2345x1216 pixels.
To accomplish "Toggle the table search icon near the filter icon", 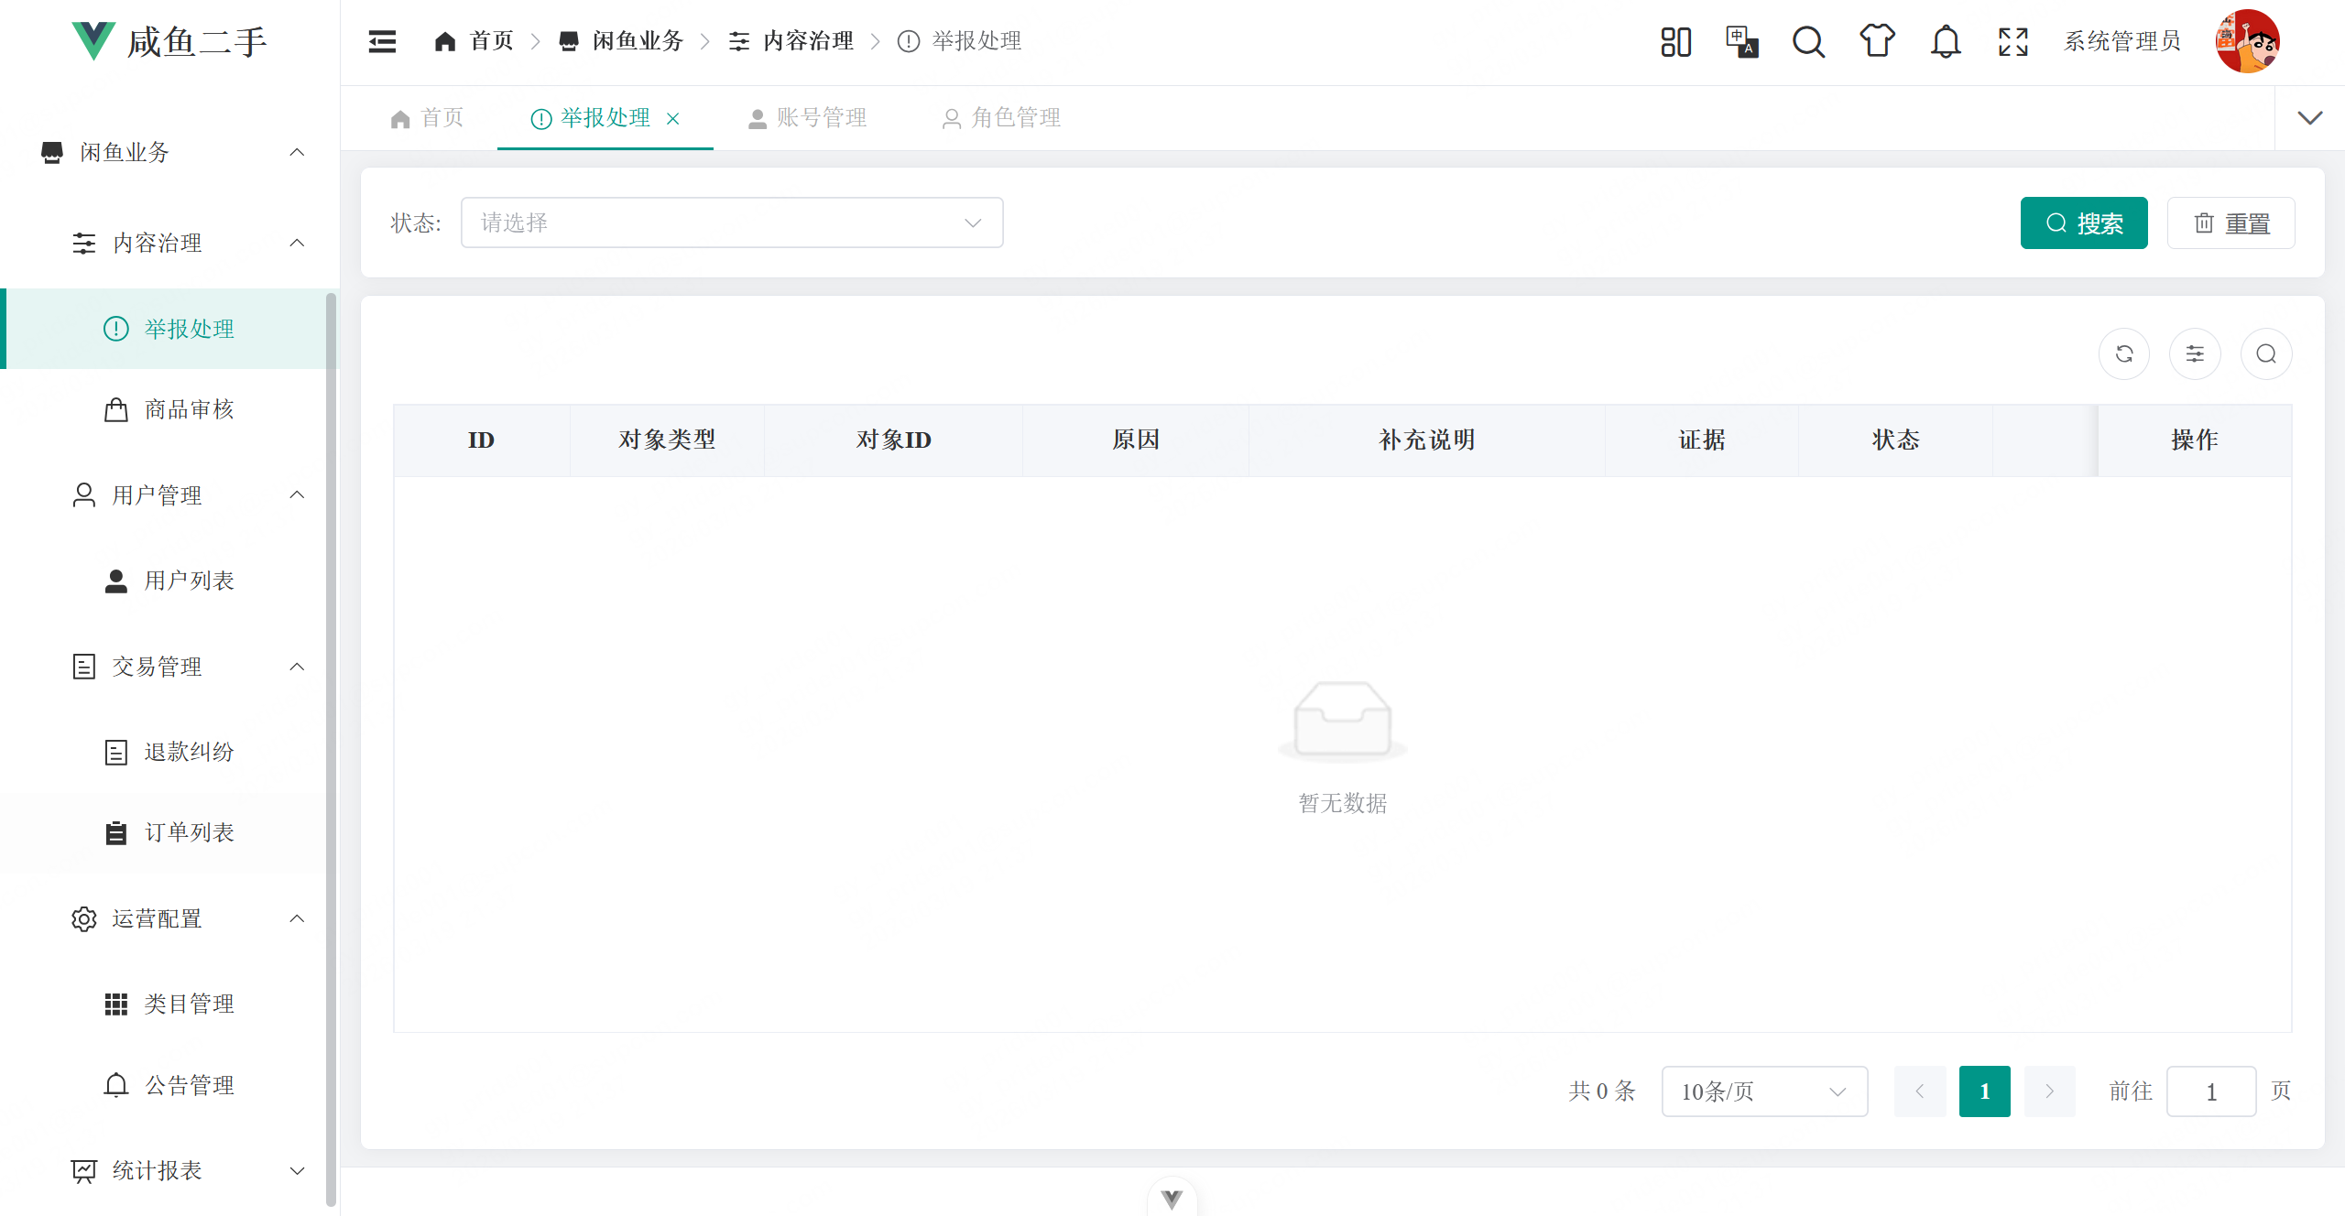I will point(2265,353).
